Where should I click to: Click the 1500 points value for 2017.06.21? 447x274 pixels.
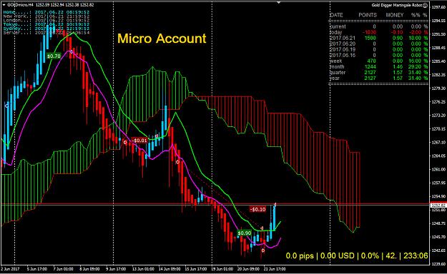tap(370, 38)
